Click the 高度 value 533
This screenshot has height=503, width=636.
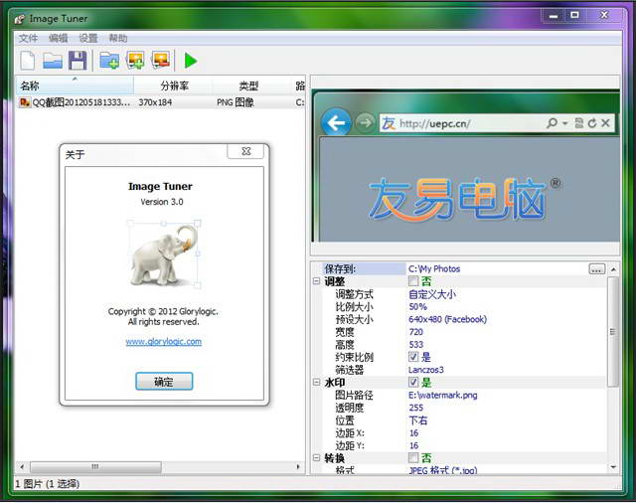coord(416,344)
